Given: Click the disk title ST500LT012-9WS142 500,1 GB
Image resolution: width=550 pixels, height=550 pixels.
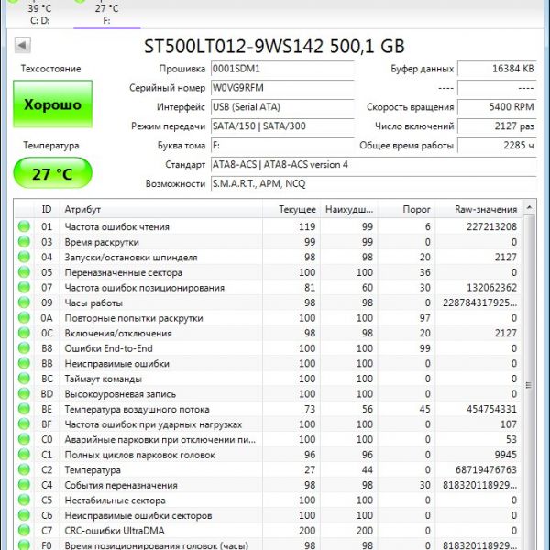Looking at the screenshot, I should pos(275,47).
